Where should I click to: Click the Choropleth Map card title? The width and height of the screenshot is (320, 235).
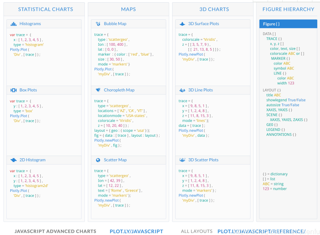[x=119, y=90]
